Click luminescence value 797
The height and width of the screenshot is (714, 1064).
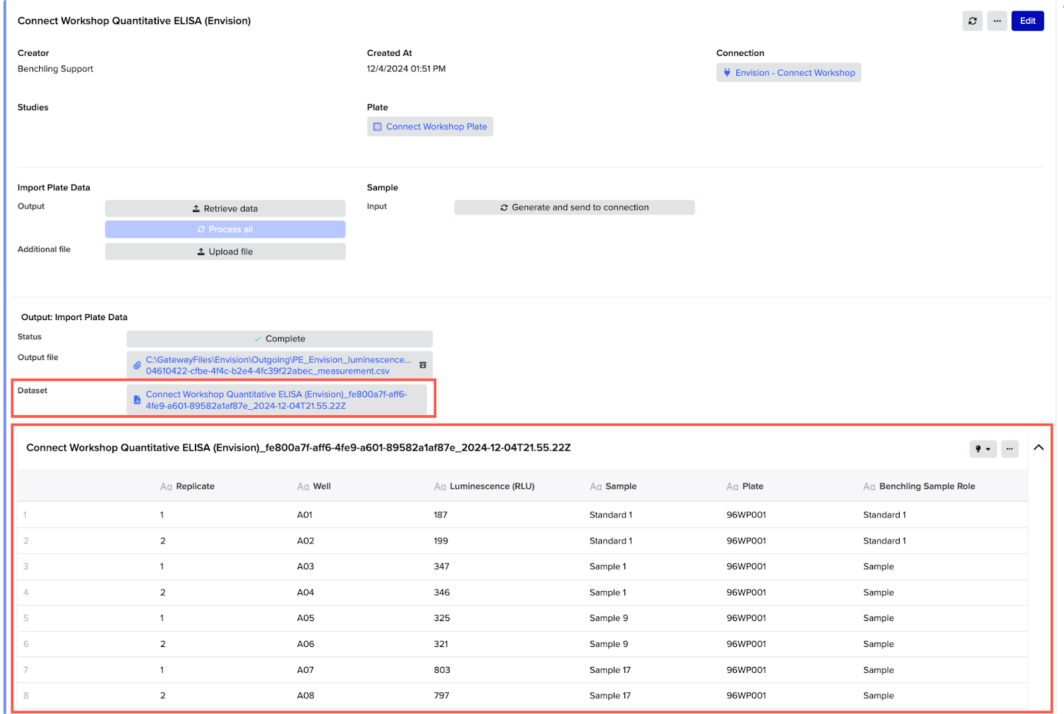click(x=442, y=695)
